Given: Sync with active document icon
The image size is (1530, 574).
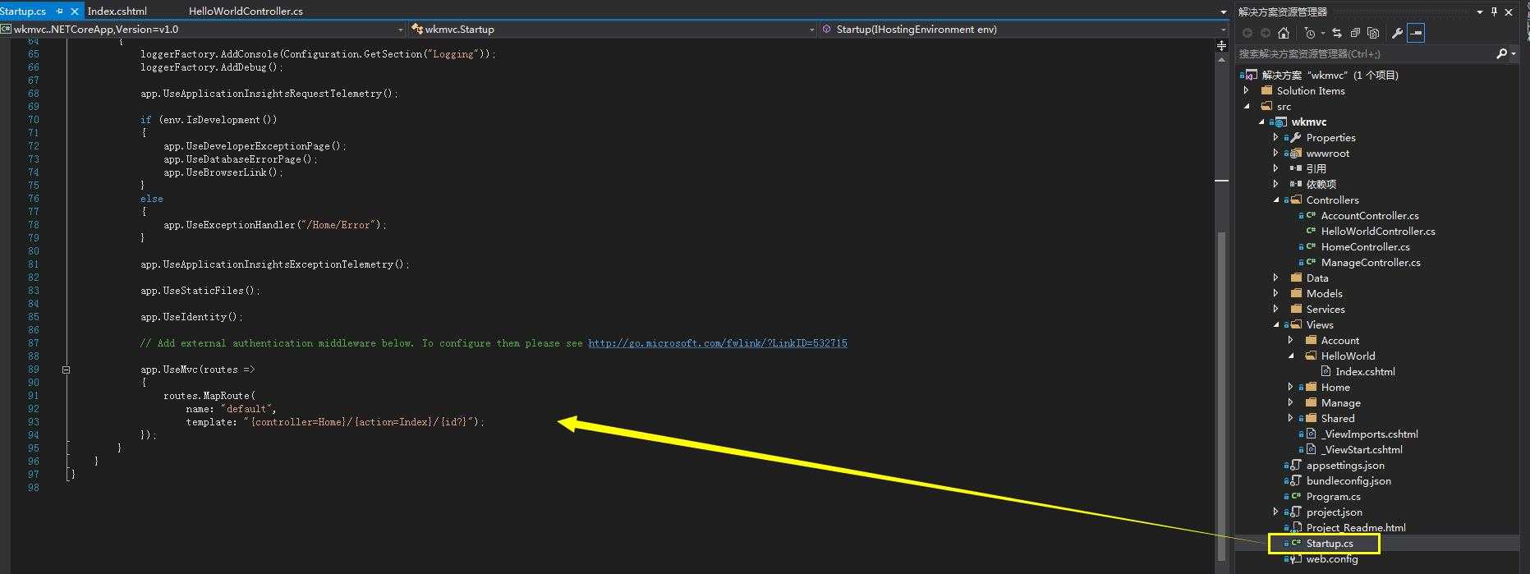Looking at the screenshot, I should pyautogui.click(x=1337, y=33).
